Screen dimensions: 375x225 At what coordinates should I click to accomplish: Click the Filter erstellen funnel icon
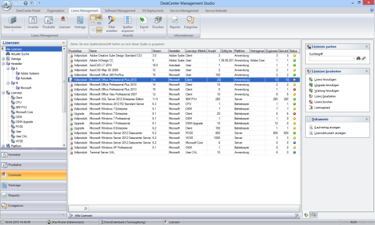[x=111, y=22]
